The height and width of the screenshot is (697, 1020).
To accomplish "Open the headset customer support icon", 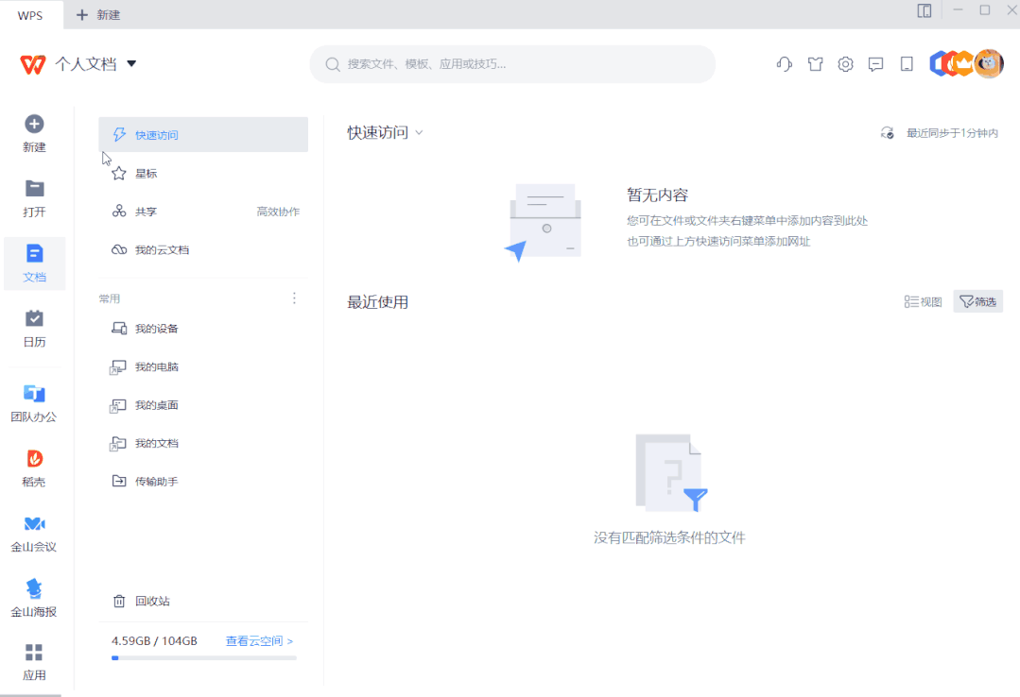I will pos(784,63).
